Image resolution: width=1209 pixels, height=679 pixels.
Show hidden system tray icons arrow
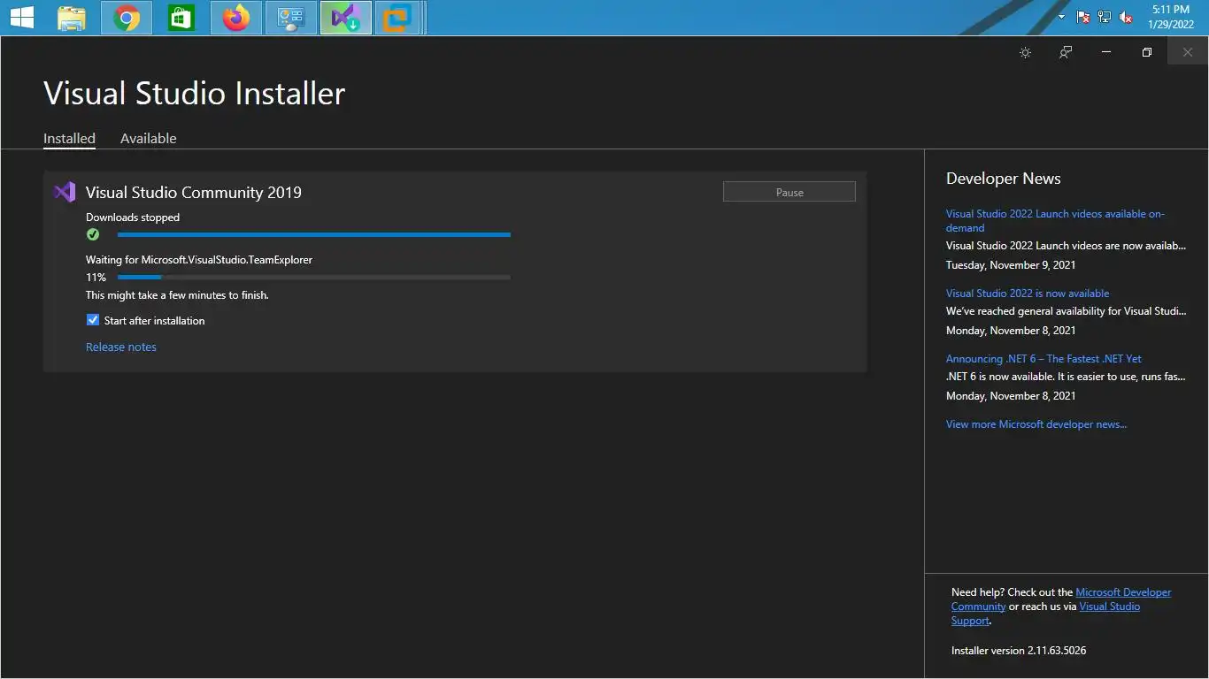(1061, 17)
